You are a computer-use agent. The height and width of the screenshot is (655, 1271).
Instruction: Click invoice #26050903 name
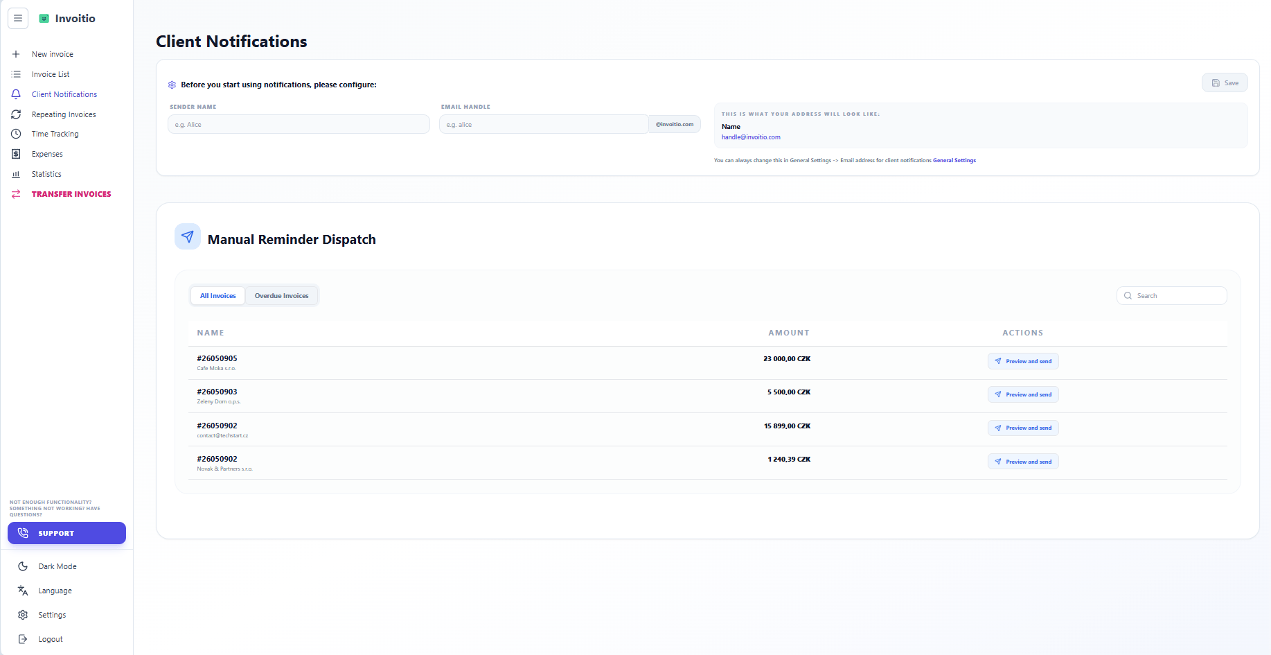pos(217,392)
